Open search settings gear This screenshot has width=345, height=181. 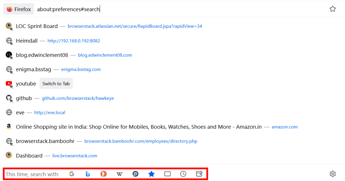click(x=333, y=174)
